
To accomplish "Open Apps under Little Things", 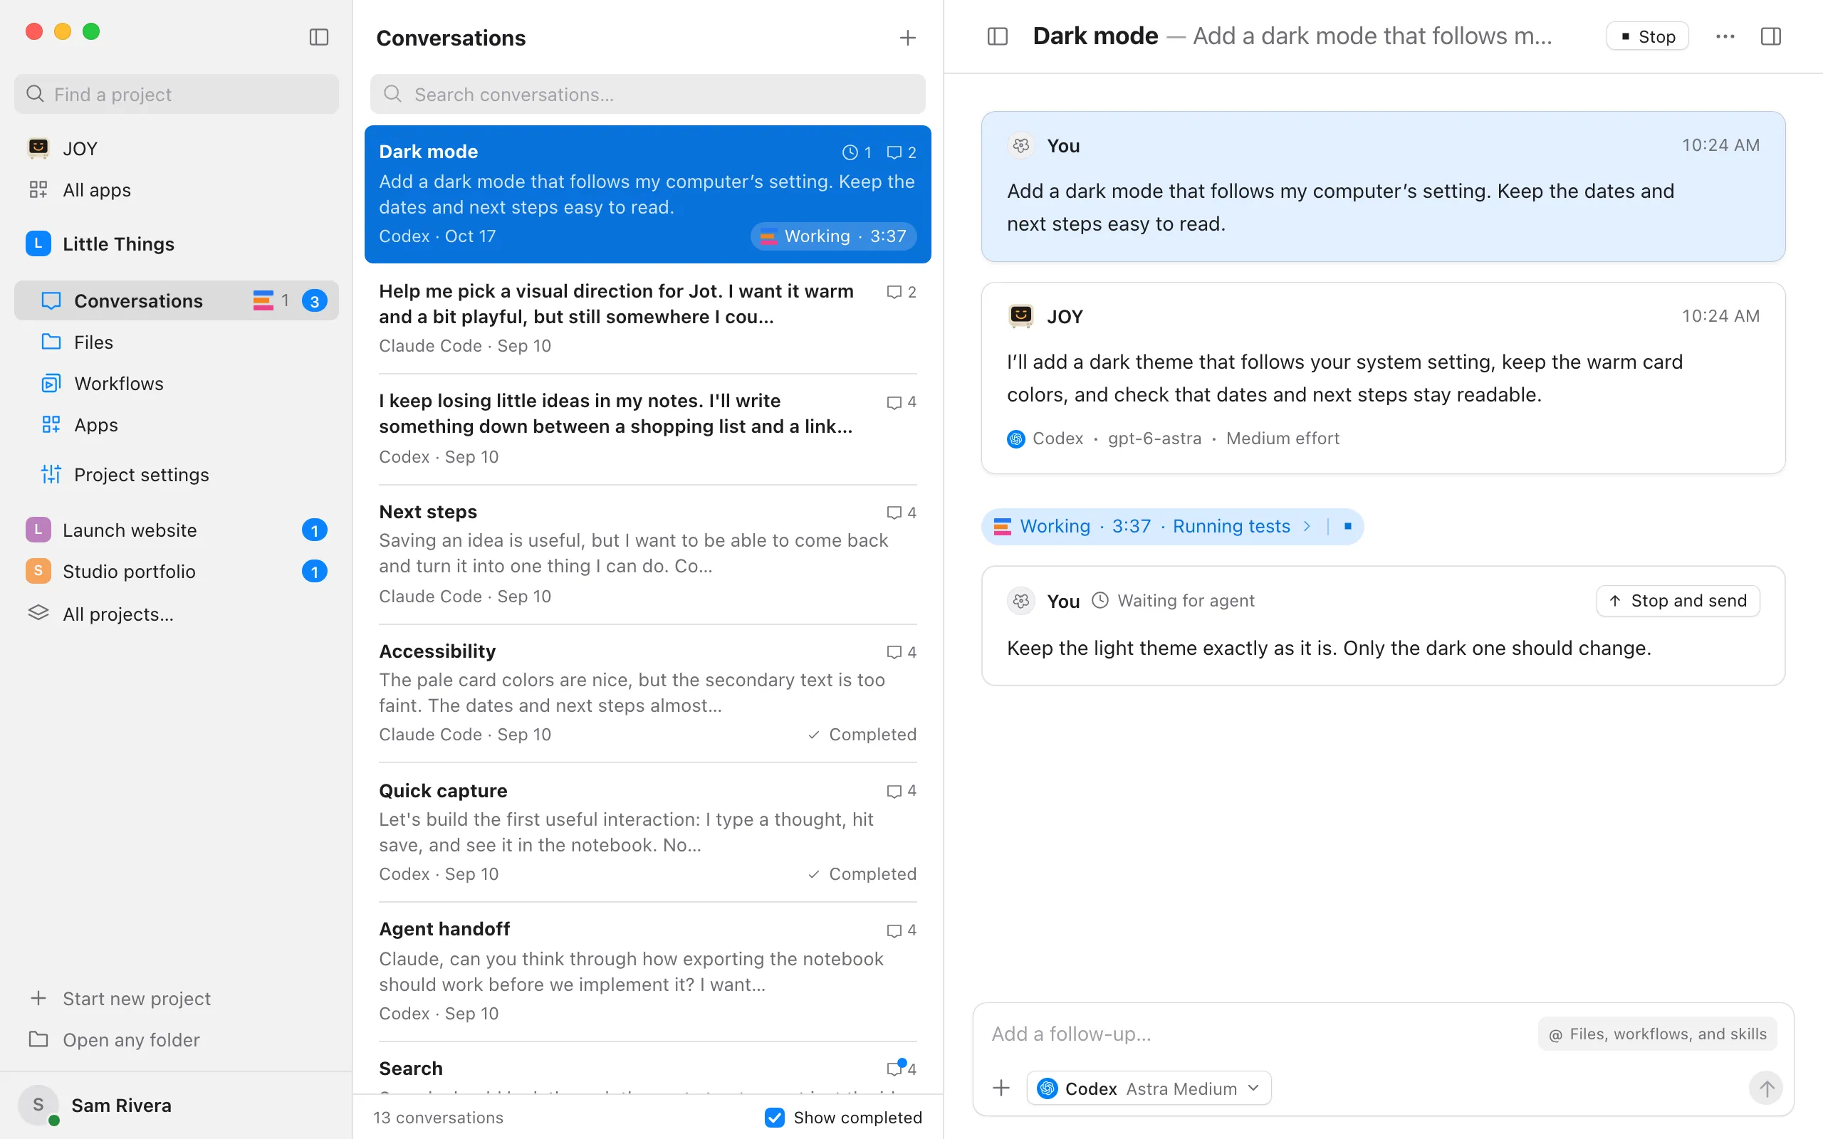I will pos(177,425).
